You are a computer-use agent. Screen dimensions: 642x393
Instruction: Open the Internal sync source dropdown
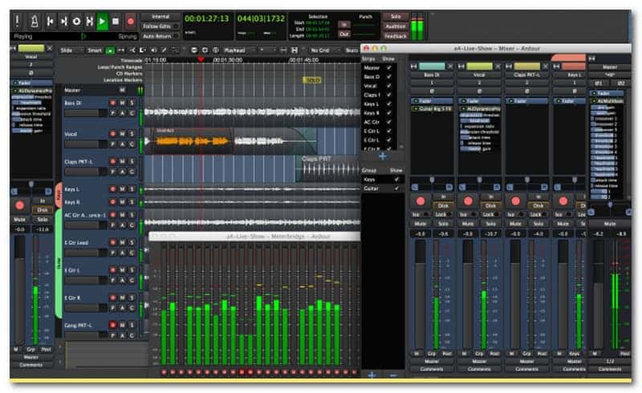[160, 17]
